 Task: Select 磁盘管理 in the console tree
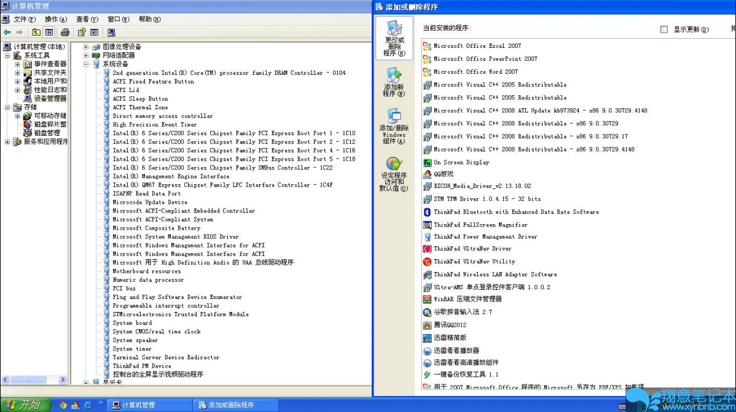pyautogui.click(x=47, y=133)
